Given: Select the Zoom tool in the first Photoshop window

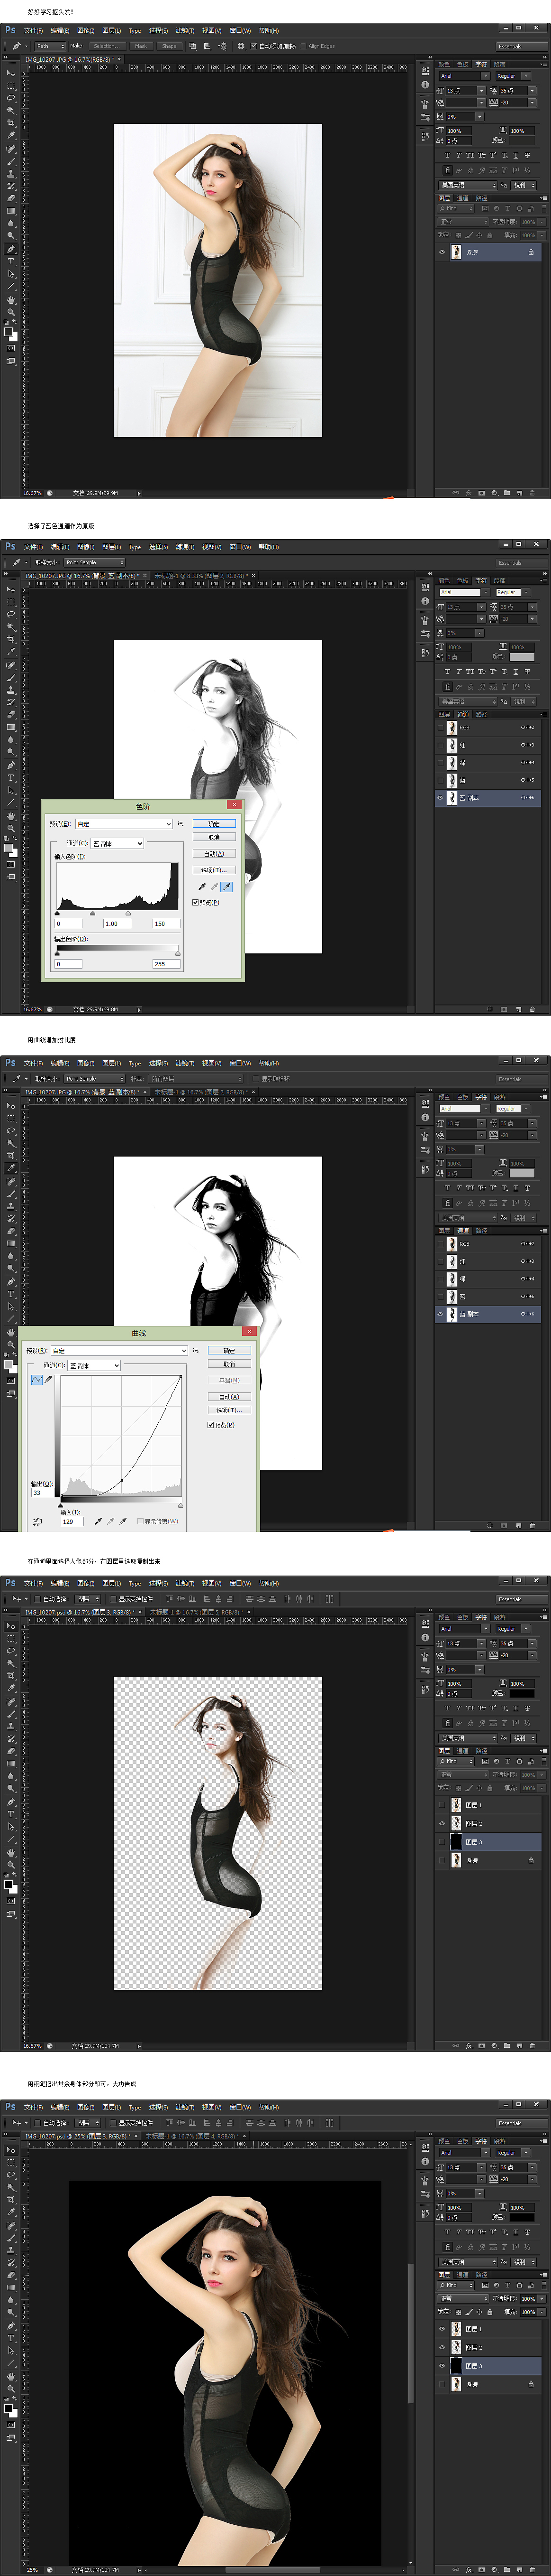Looking at the screenshot, I should [x=11, y=312].
